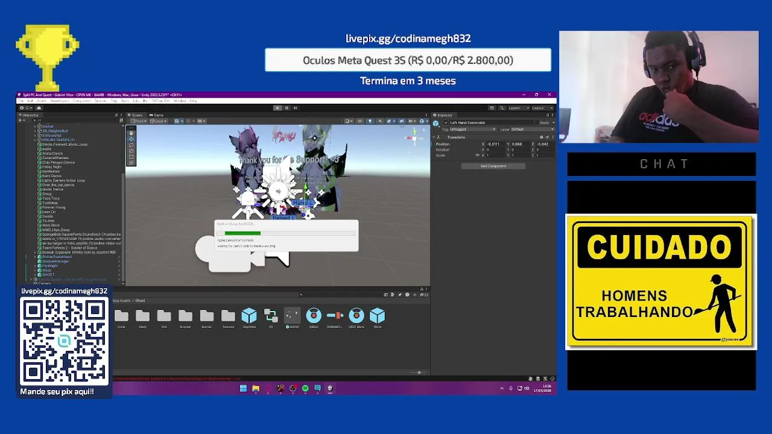Click the toolbar search magnifier icon
Screen dimensions: 772x434
(502, 108)
